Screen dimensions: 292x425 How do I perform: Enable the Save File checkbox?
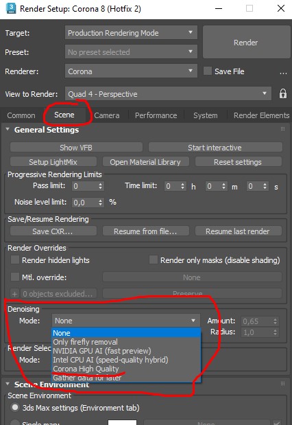(208, 71)
